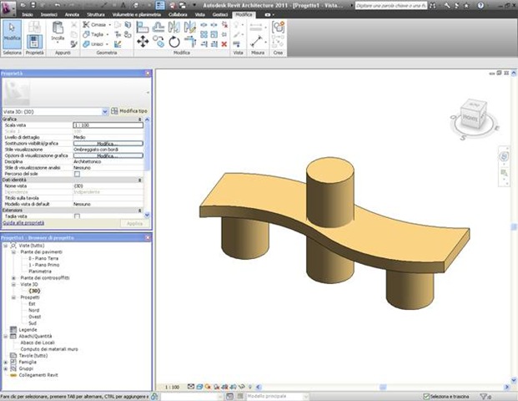The height and width of the screenshot is (401, 518).
Task: Click Modifica button for Sostituzioni visibilità/grafica
Action: click(106, 143)
